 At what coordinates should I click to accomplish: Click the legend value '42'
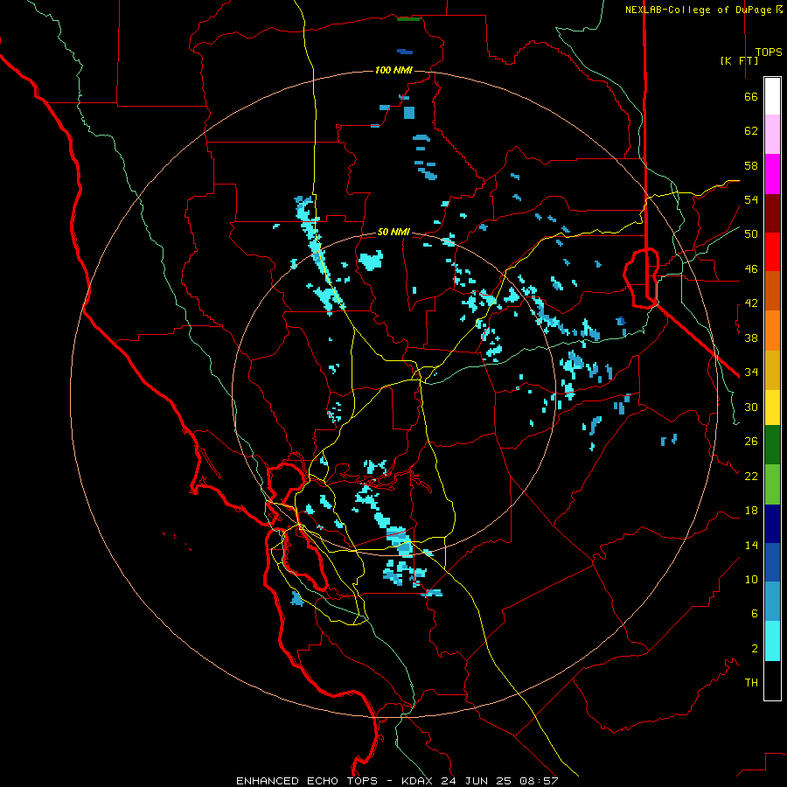751,303
